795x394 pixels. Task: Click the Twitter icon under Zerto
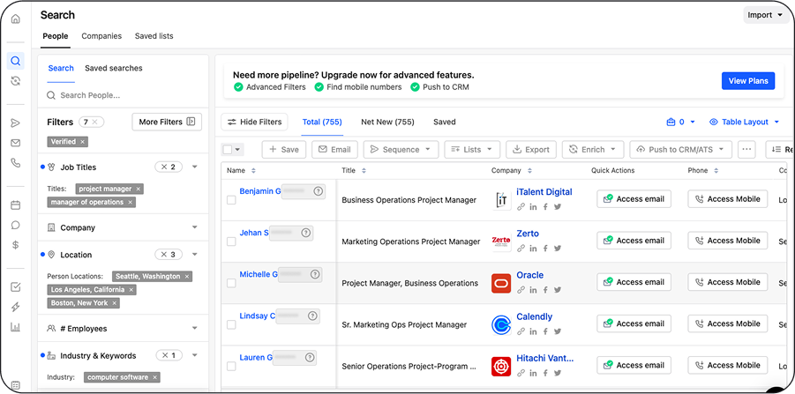click(558, 249)
